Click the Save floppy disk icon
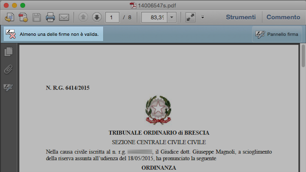Viewport: 306px width, 172px height. pyautogui.click(x=37, y=17)
